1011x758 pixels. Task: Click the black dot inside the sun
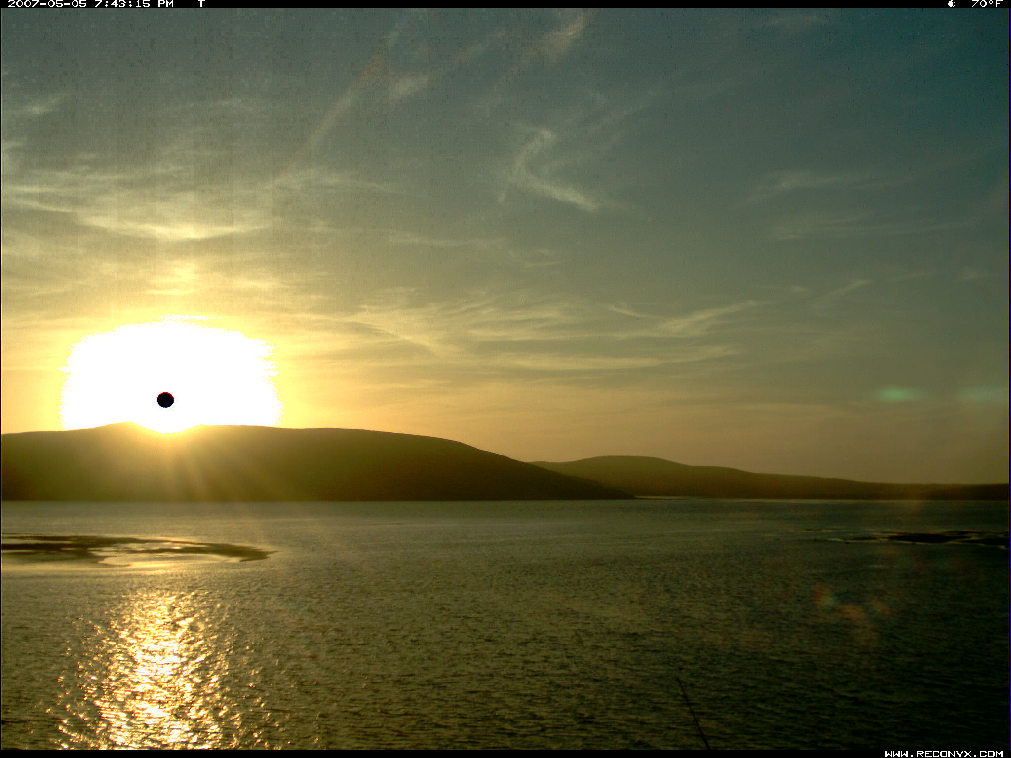[x=165, y=400]
